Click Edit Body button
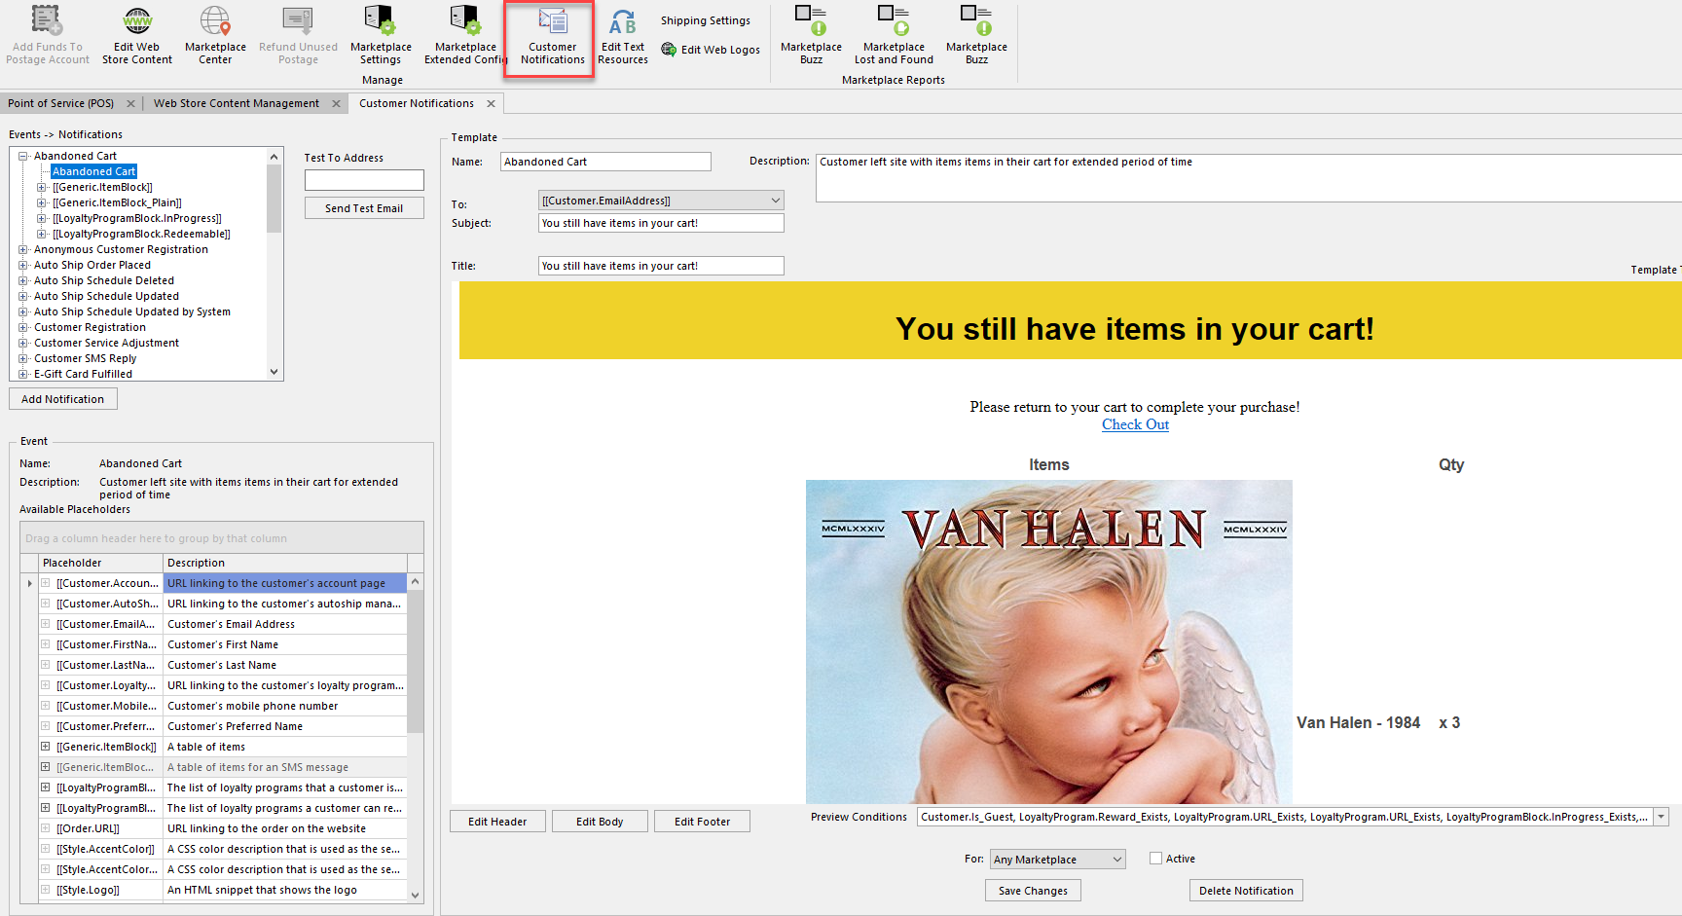The width and height of the screenshot is (1682, 916). click(600, 822)
